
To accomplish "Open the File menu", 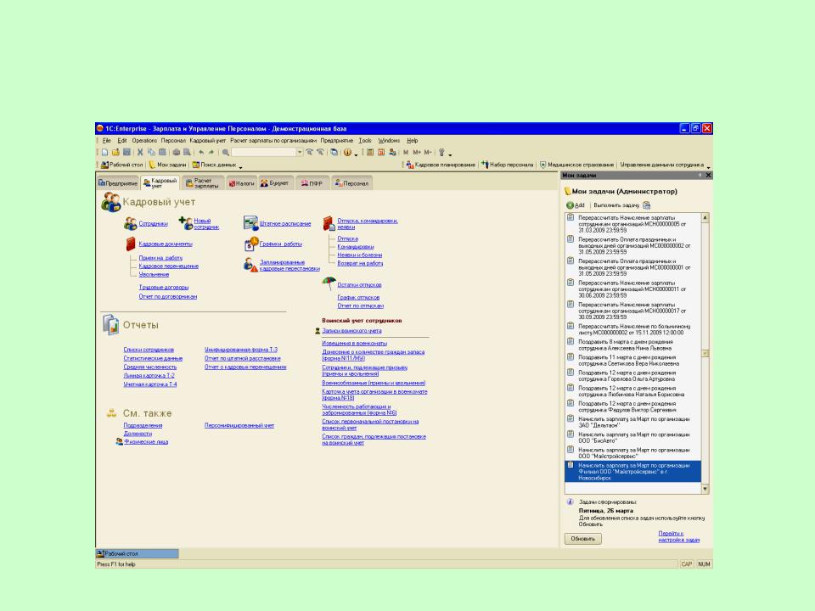I will point(107,140).
